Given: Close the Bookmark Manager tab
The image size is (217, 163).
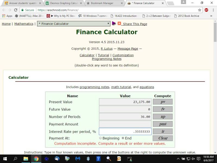Looking at the screenshot, I should point(122,3).
